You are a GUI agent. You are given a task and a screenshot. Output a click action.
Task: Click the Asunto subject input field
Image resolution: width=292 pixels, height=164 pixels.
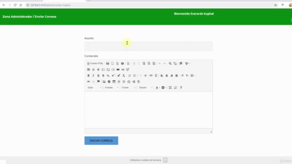click(148, 46)
